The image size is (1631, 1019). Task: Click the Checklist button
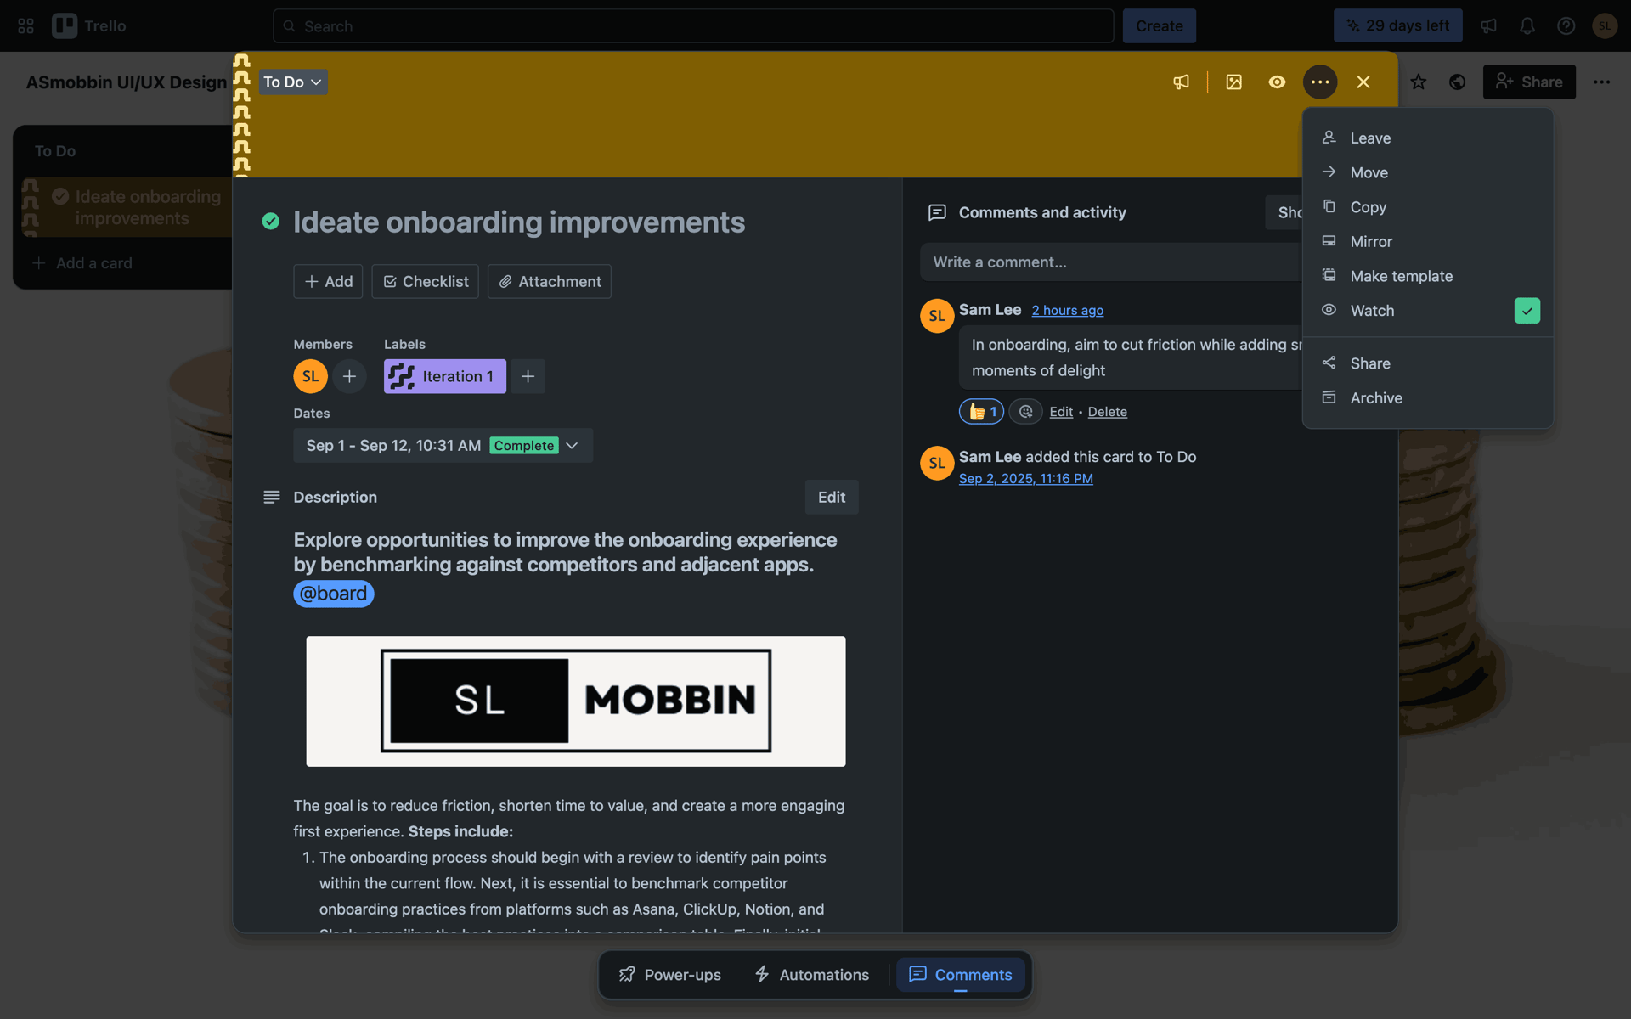coord(425,282)
